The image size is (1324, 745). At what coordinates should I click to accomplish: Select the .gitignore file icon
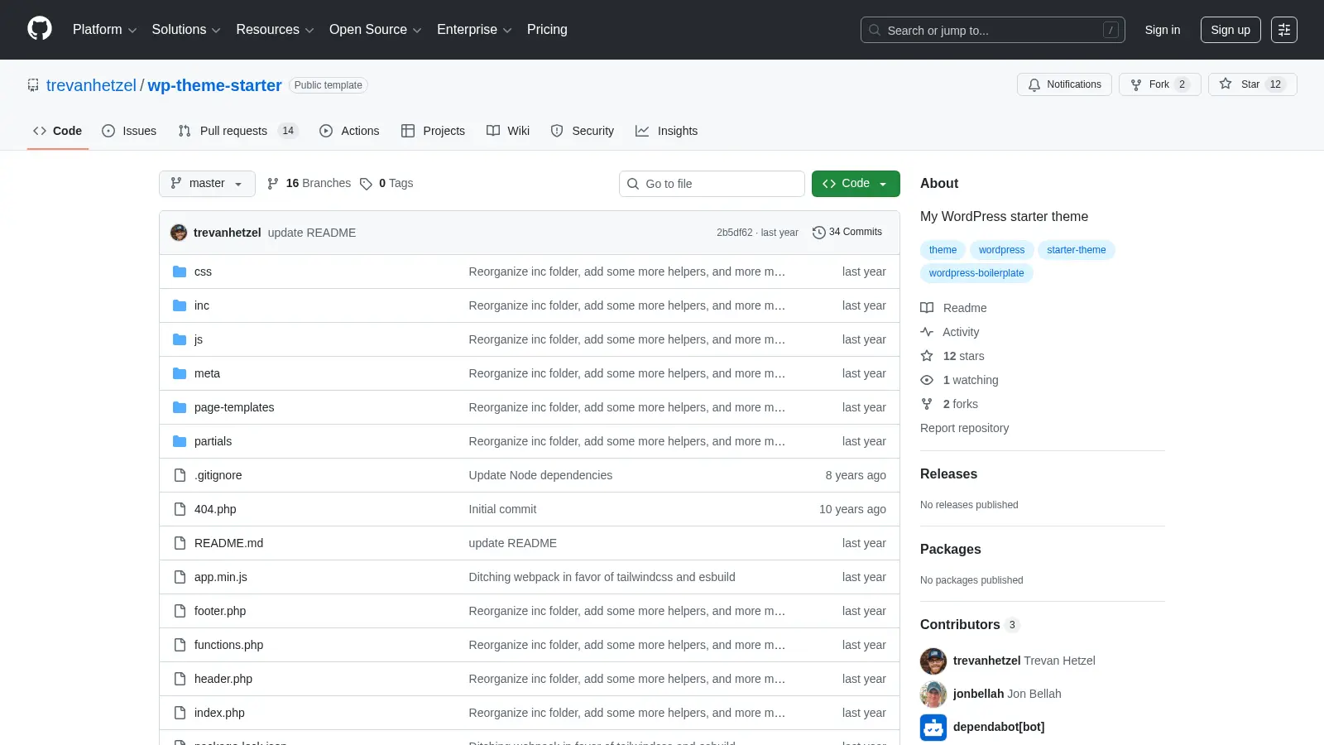[180, 475]
